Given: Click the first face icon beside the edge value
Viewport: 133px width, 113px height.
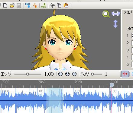Looking at the screenshot, I should point(60,74).
